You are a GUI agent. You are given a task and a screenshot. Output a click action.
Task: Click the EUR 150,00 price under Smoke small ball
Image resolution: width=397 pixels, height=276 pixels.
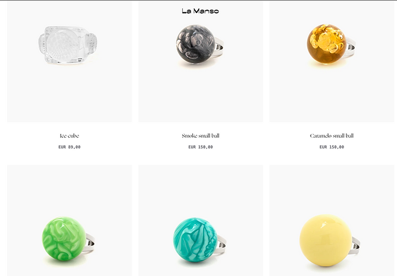click(x=201, y=147)
